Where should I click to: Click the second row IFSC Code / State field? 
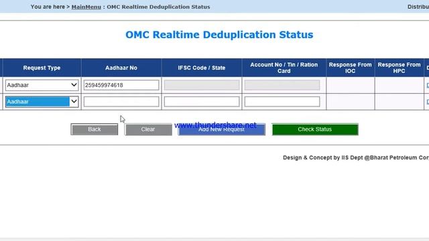pyautogui.click(x=202, y=102)
